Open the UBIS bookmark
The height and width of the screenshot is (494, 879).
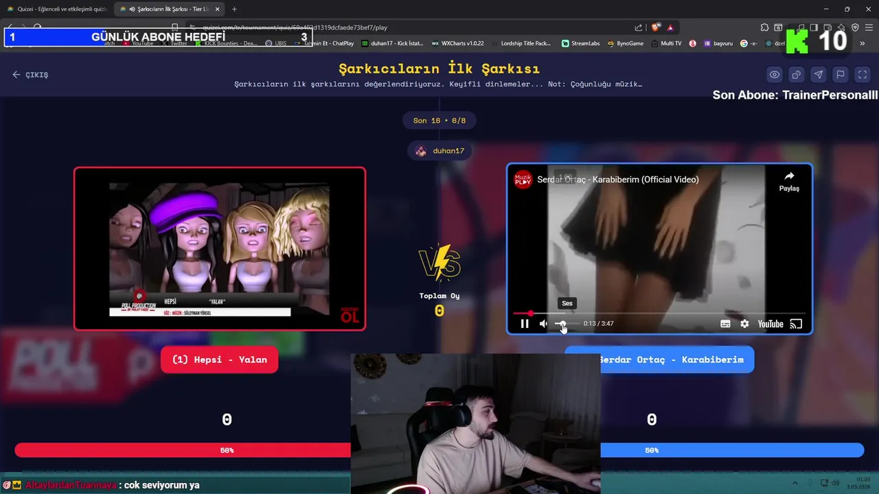tap(276, 43)
